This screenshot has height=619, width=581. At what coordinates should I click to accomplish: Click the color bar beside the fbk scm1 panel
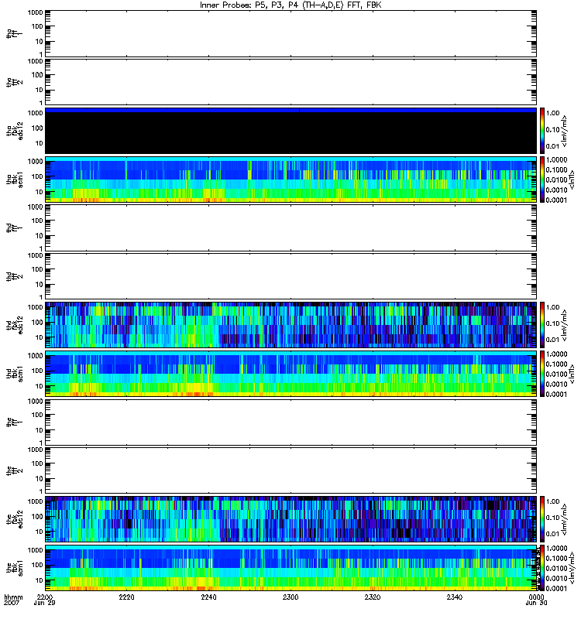click(x=542, y=568)
